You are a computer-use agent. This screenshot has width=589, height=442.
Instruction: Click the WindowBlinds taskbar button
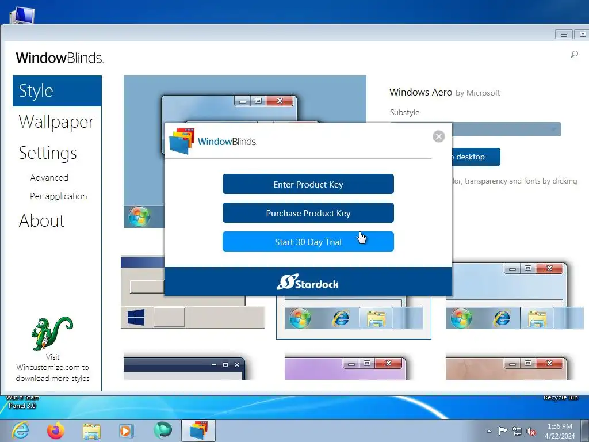tap(198, 430)
